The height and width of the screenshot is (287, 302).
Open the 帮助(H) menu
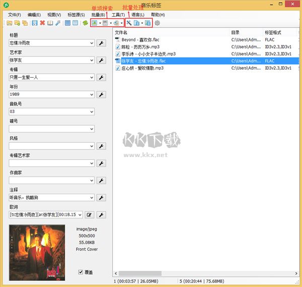[158, 15]
